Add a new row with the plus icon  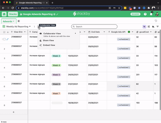coord(14,112)
